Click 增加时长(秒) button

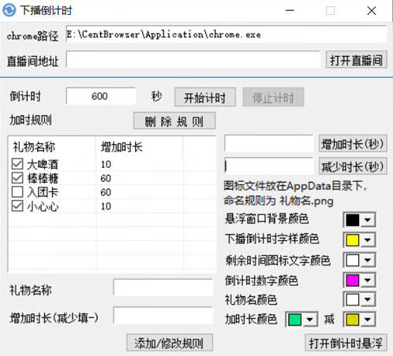pyautogui.click(x=353, y=143)
